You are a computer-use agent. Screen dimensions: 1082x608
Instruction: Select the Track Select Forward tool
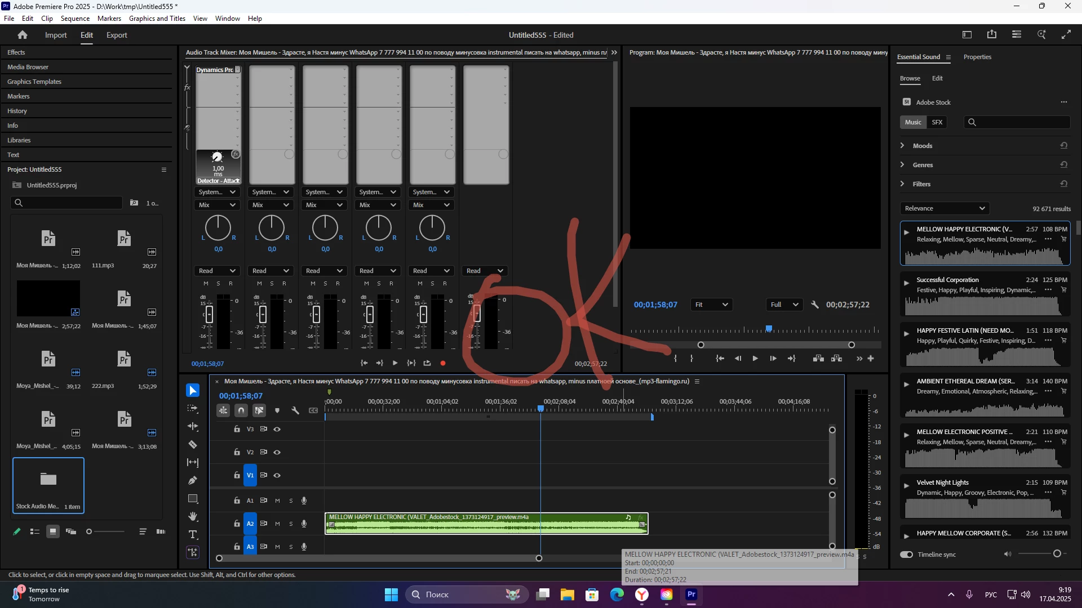click(193, 409)
